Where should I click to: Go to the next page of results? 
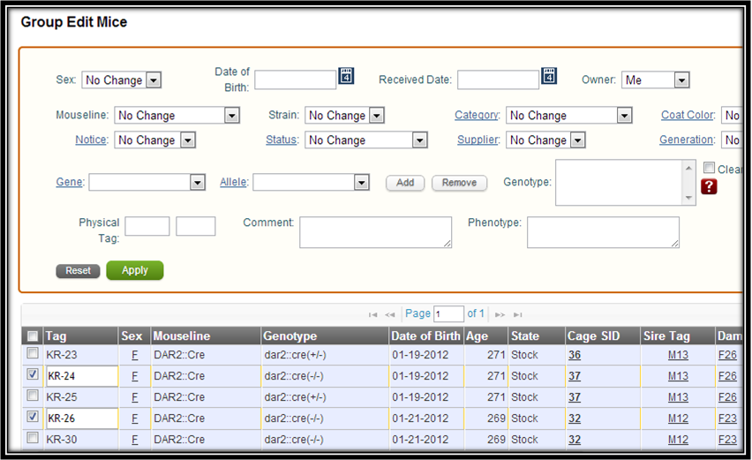[500, 314]
